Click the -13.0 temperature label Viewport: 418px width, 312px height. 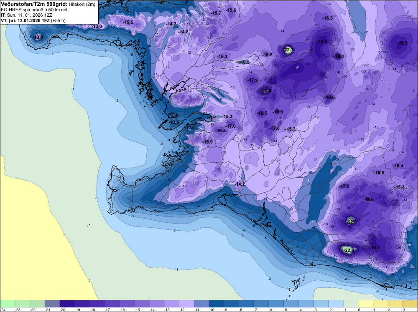click(97, 26)
